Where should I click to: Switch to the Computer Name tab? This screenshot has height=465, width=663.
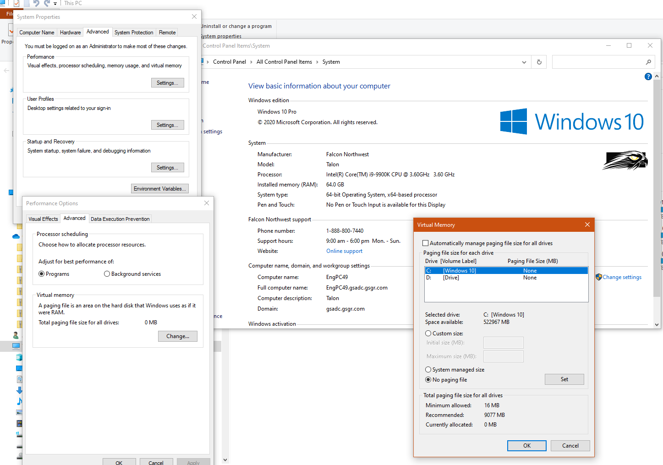click(37, 33)
